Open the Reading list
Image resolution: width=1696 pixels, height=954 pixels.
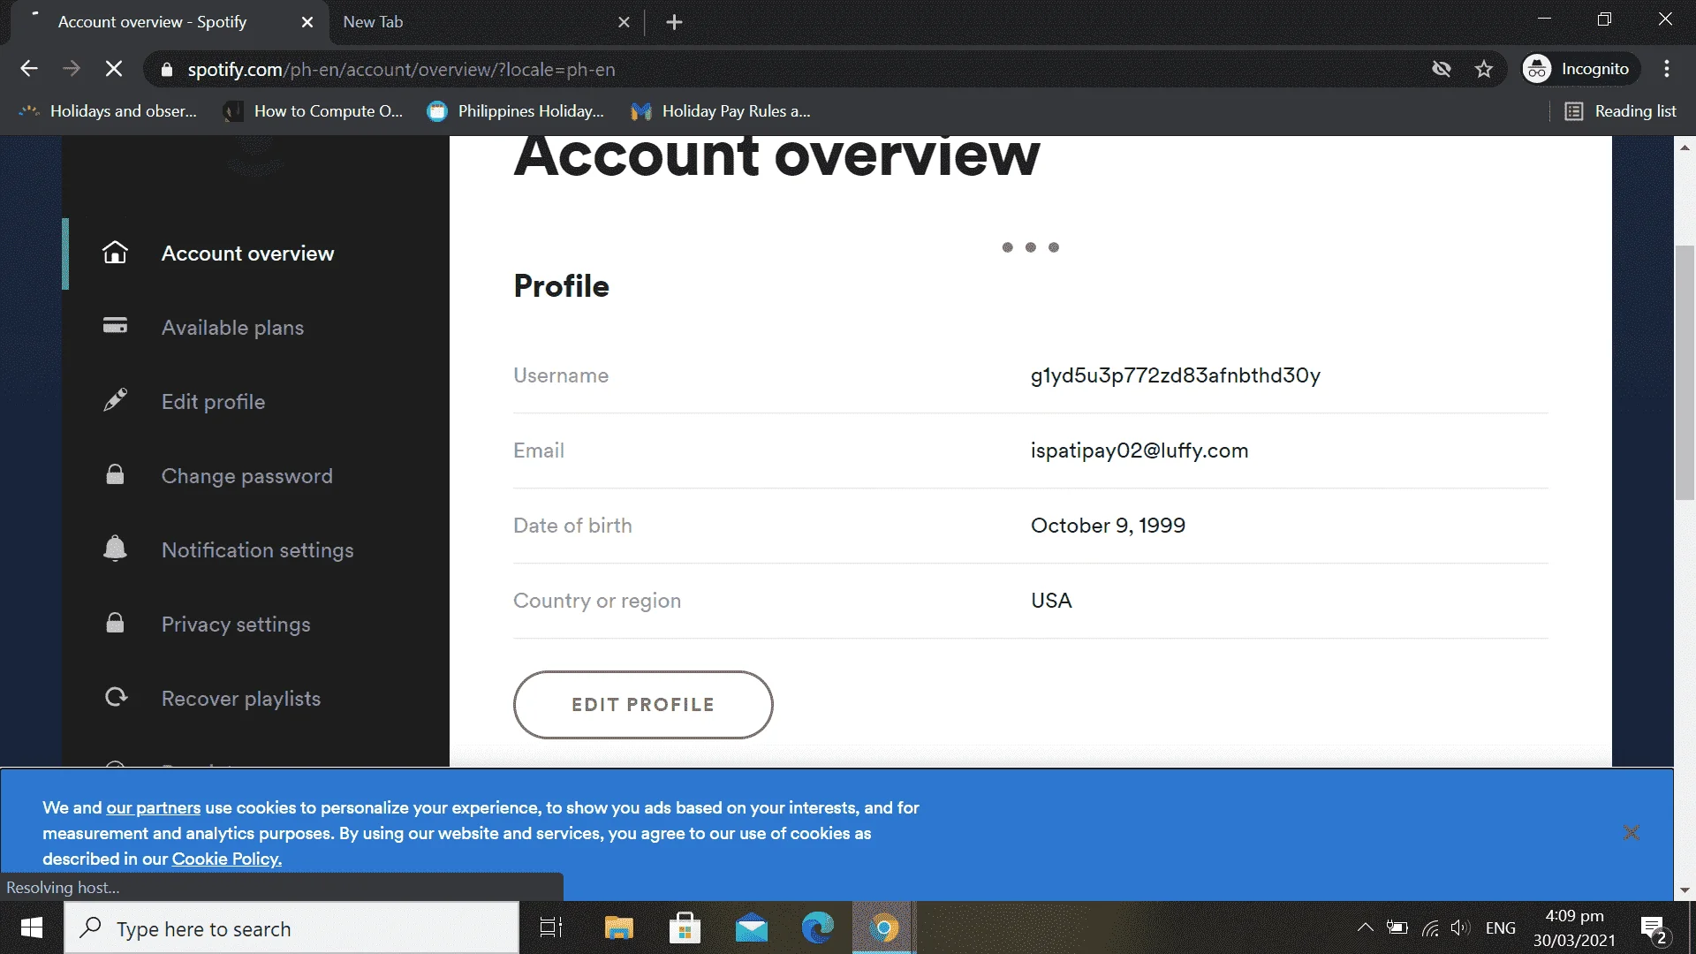(1620, 111)
